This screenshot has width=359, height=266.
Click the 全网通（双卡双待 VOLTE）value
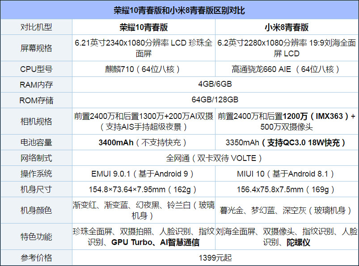tap(215, 158)
